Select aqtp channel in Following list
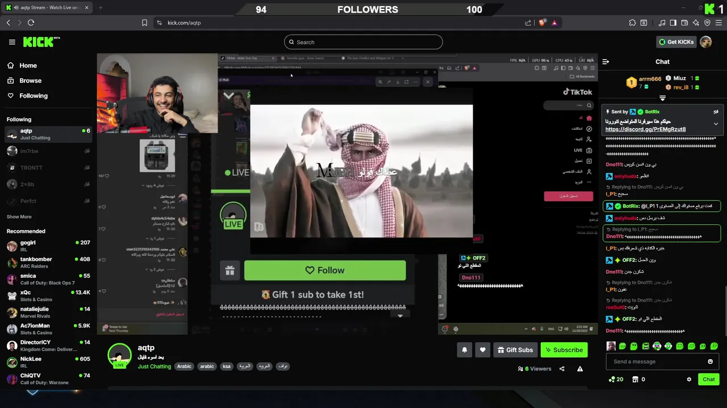 (x=48, y=134)
